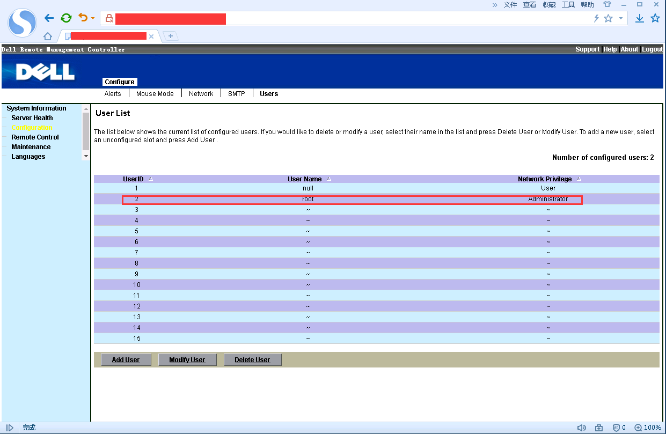This screenshot has width=666, height=434.
Task: Bookmark the page with address bar star
Action: (x=608, y=18)
